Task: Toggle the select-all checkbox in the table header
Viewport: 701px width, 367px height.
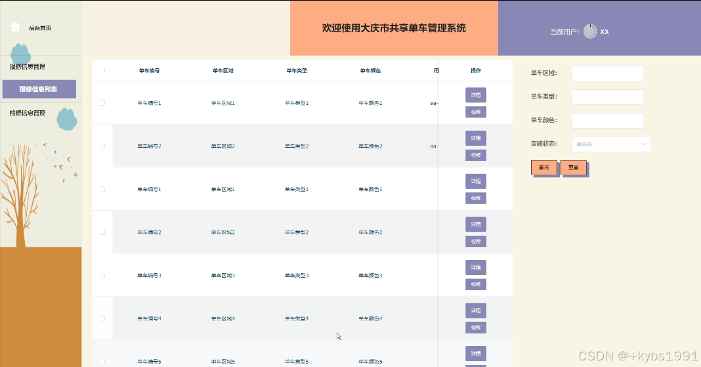Action: [102, 71]
